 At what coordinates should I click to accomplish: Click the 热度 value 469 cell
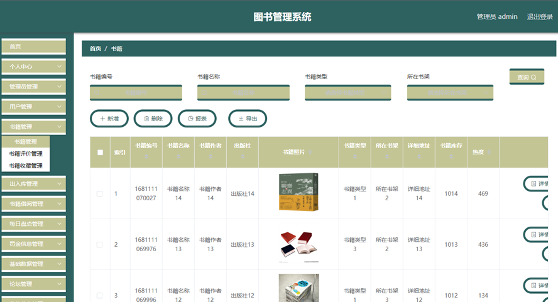(483, 193)
